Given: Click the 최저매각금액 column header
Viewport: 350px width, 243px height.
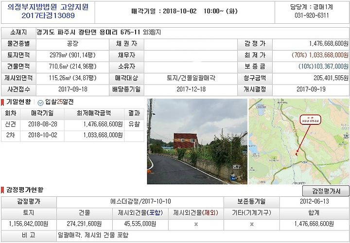Looking at the screenshot, I should pos(94,113).
